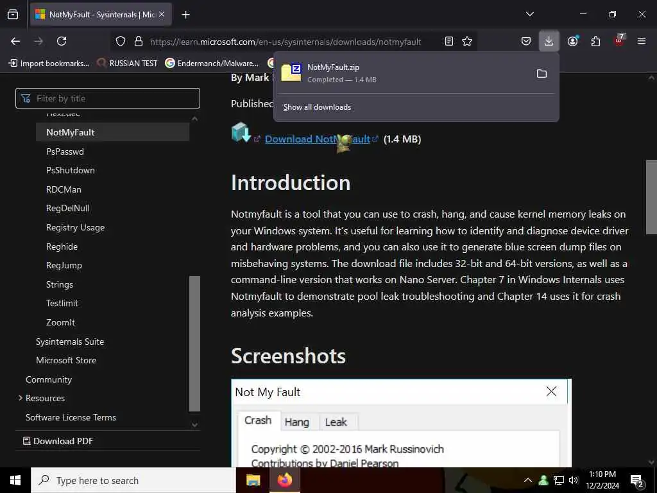
Task: Toggle reader view icon
Action: click(x=449, y=41)
